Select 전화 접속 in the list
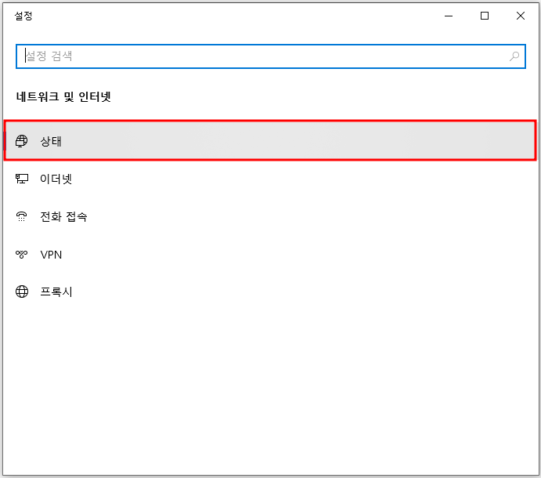The image size is (541, 478). point(270,216)
